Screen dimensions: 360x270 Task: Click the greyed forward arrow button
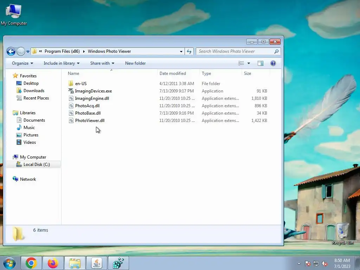(x=21, y=51)
